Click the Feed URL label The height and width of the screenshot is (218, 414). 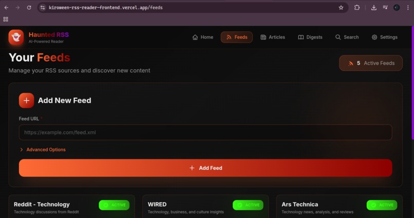tap(29, 118)
